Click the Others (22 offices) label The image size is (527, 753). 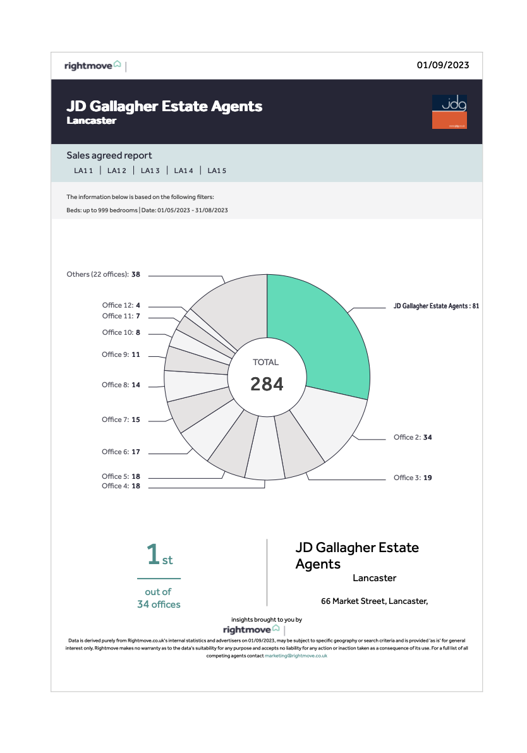(103, 275)
